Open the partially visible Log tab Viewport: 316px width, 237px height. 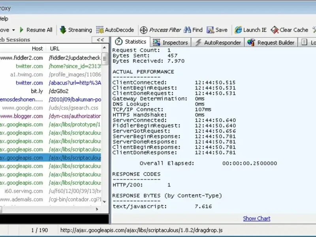point(307,43)
